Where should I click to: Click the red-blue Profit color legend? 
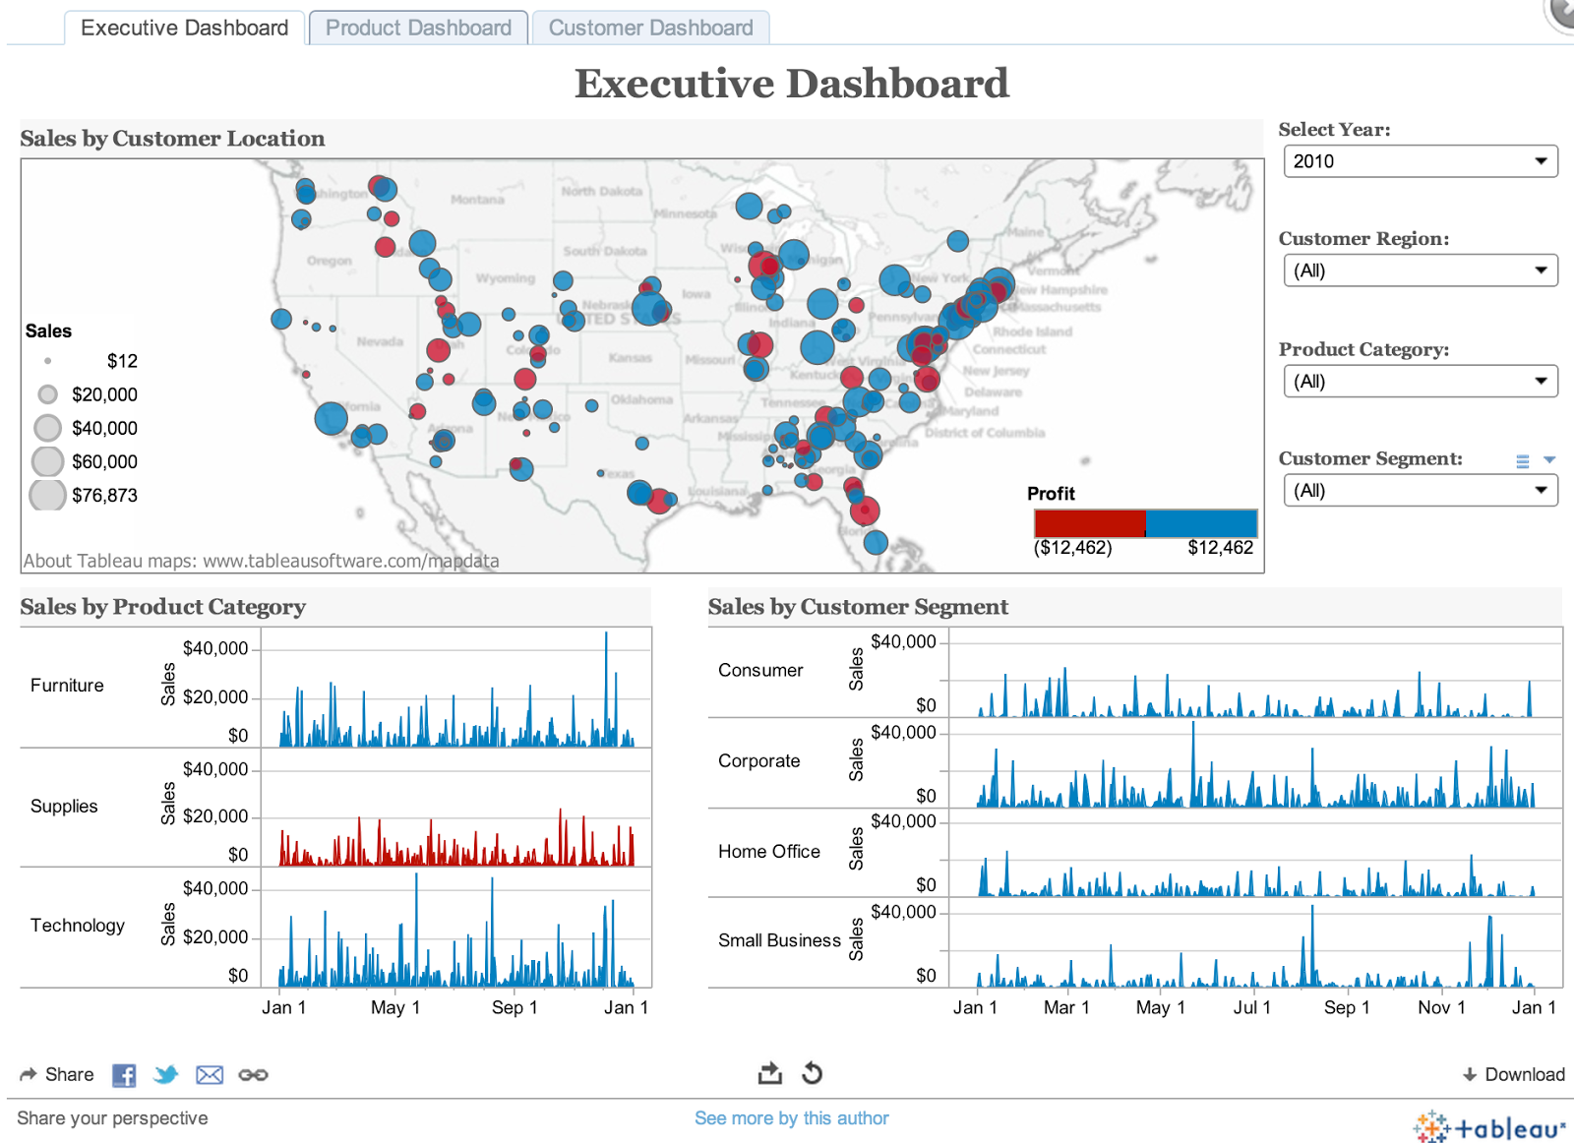1144,522
